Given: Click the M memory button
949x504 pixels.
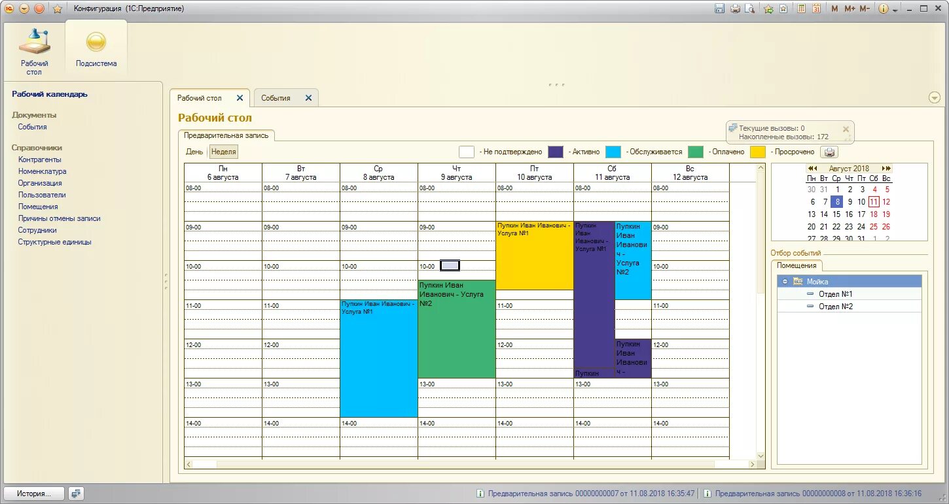Looking at the screenshot, I should pyautogui.click(x=834, y=8).
